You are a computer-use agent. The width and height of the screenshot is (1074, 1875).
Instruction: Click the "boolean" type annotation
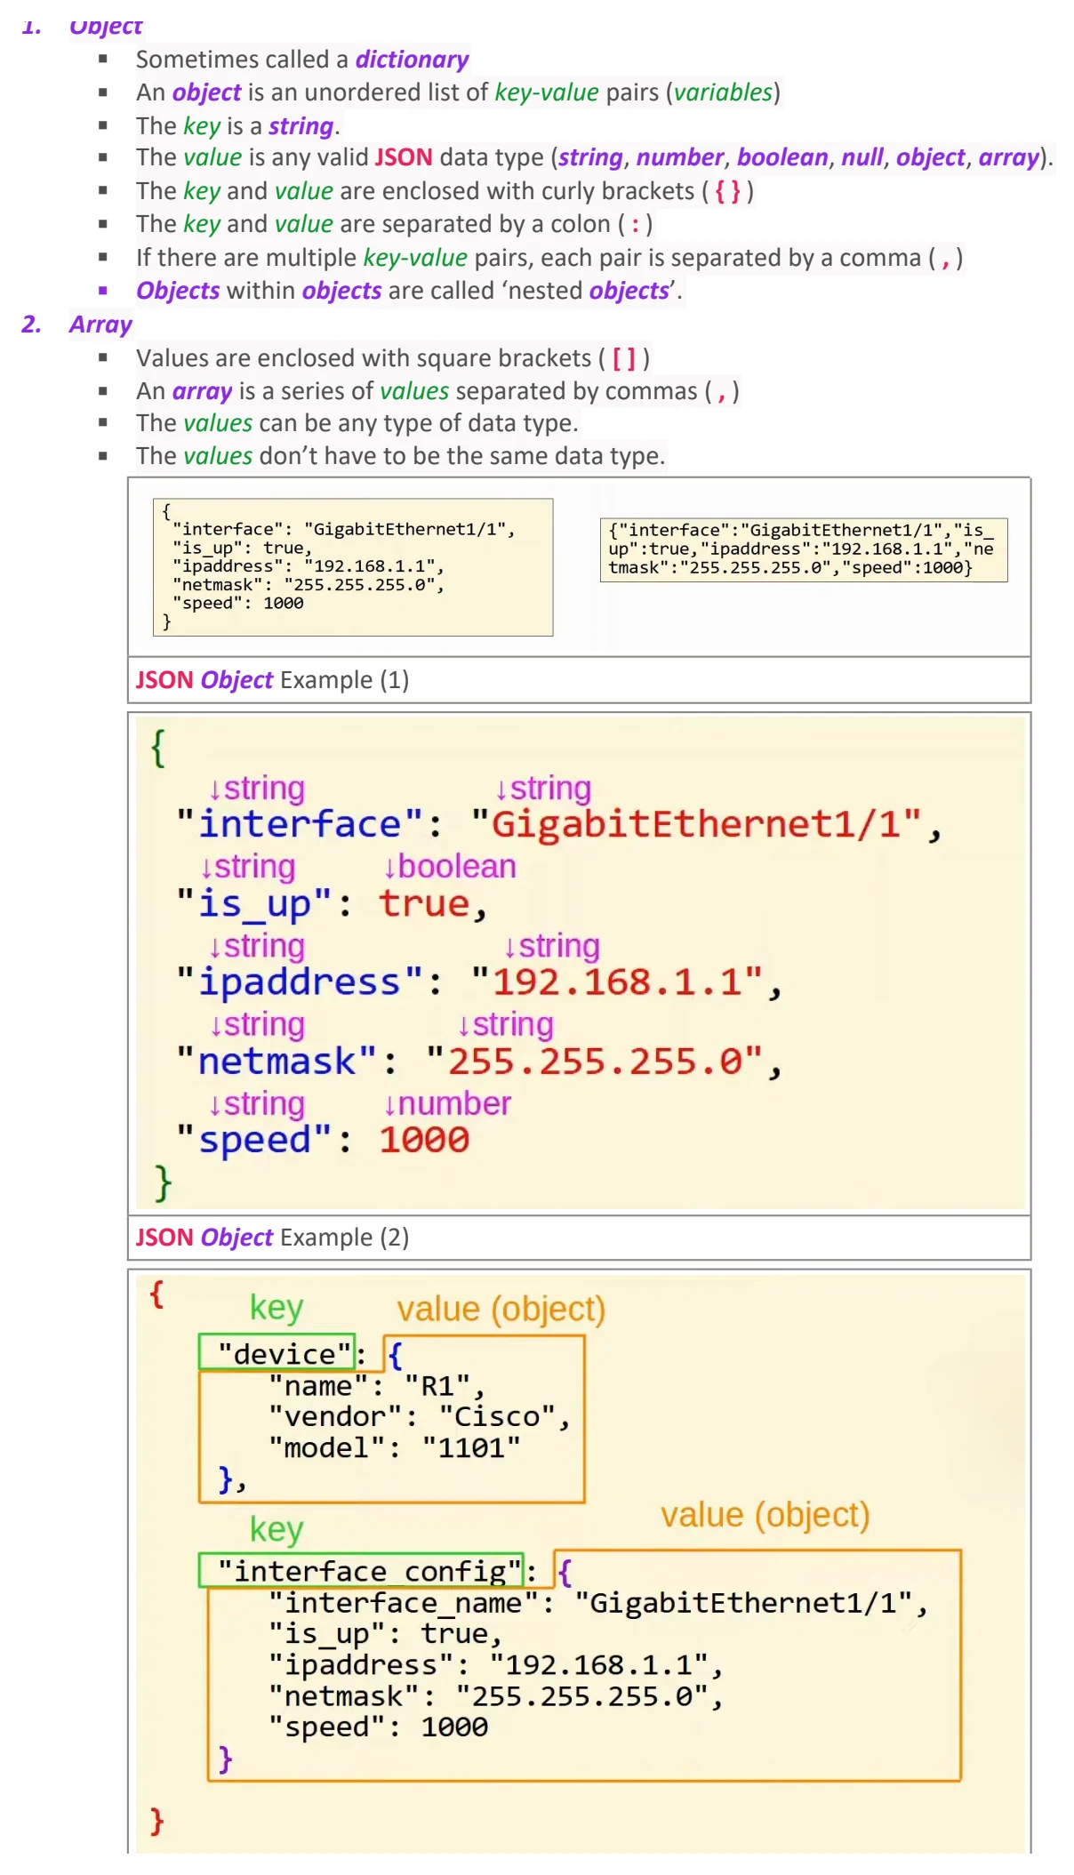click(450, 867)
